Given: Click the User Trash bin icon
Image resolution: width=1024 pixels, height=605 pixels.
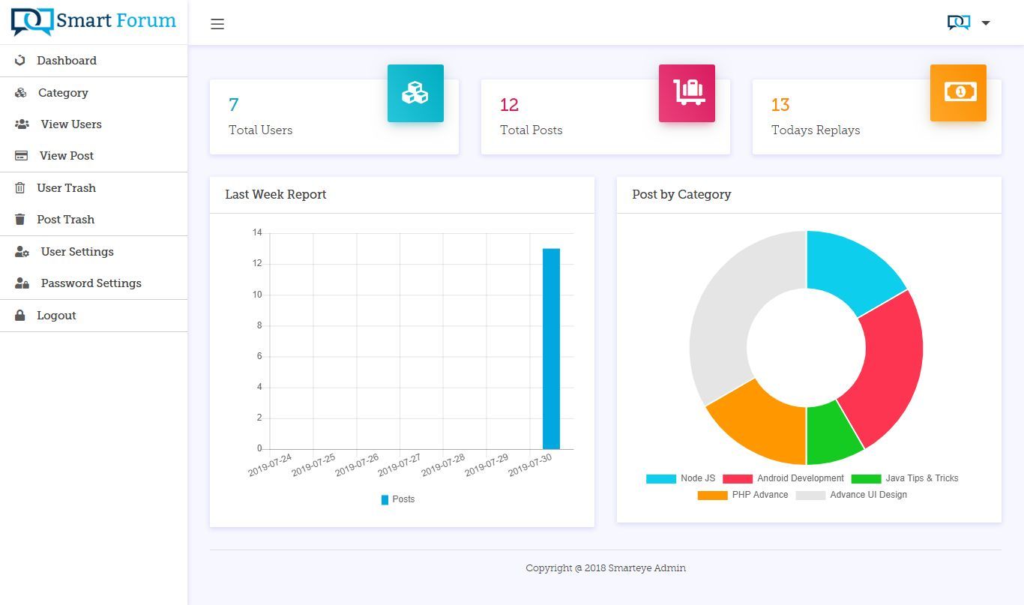Looking at the screenshot, I should (20, 188).
